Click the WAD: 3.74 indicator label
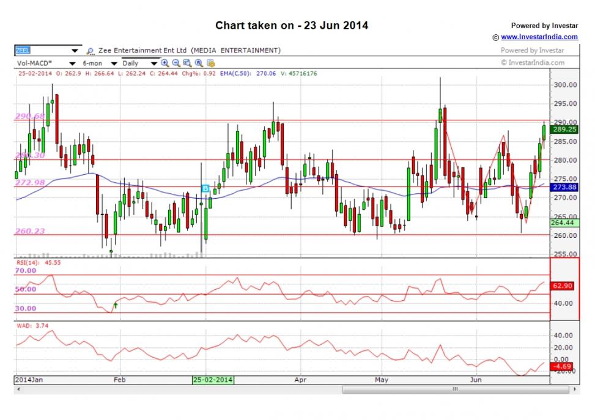 point(32,325)
